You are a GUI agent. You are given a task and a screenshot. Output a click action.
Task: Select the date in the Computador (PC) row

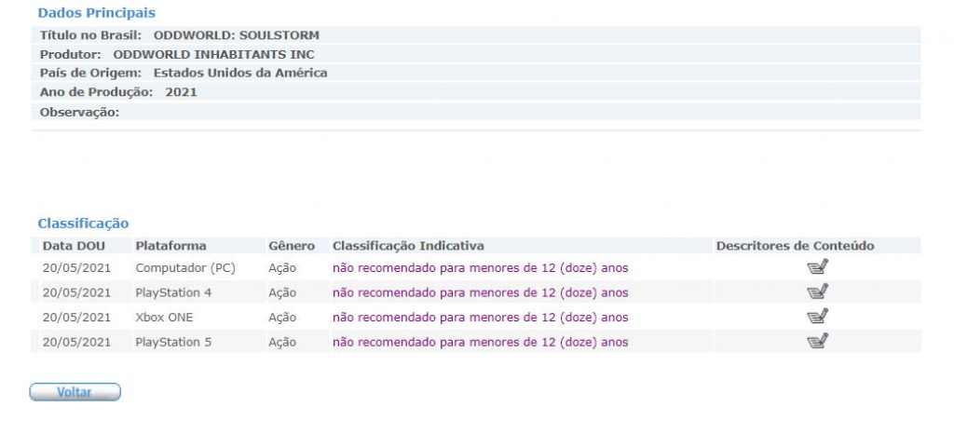(x=76, y=267)
